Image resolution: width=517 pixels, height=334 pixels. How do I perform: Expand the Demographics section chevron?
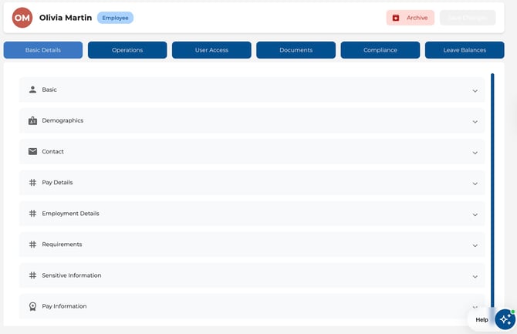coord(475,122)
